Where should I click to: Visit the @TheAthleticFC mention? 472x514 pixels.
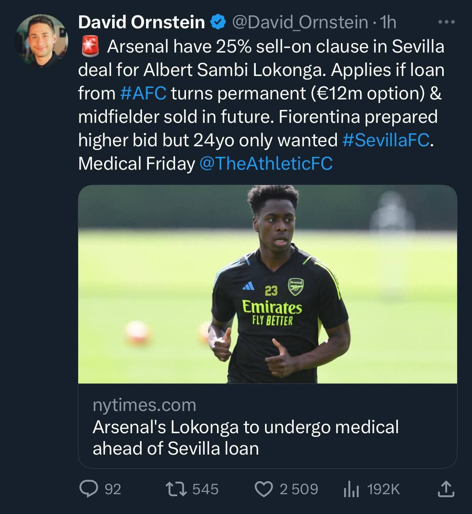[266, 164]
